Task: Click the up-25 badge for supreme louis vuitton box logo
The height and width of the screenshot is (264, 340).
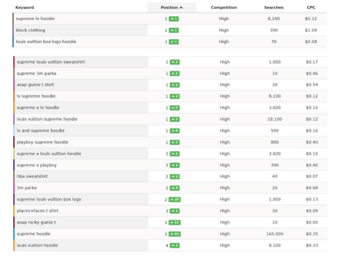Action: click(175, 200)
